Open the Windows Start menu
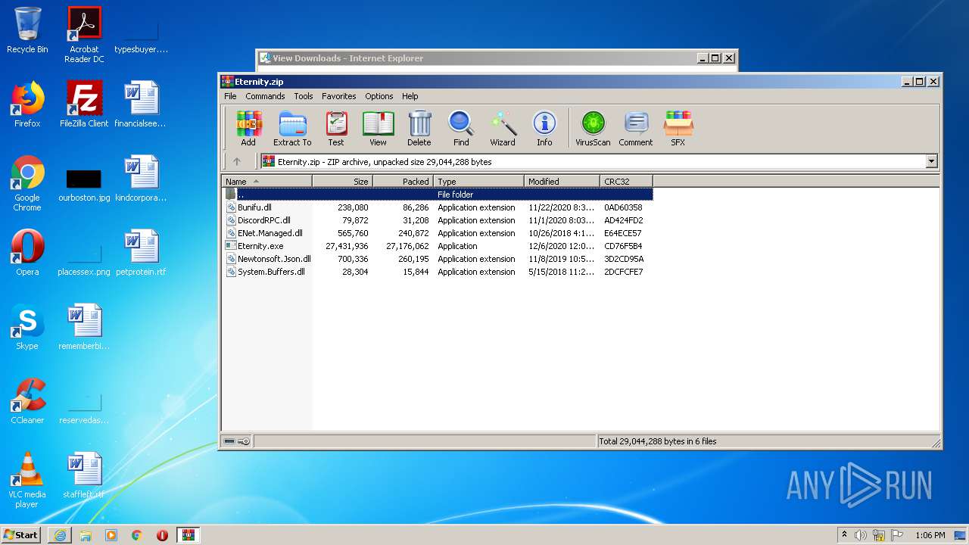969x545 pixels. 21,534
